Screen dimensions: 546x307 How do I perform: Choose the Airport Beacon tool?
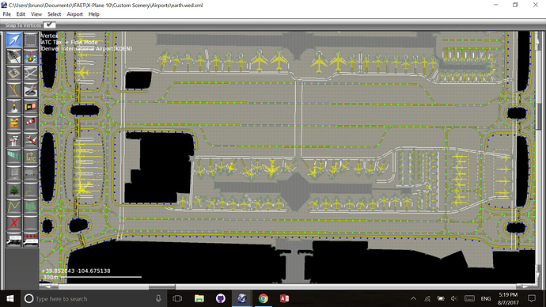[14, 123]
